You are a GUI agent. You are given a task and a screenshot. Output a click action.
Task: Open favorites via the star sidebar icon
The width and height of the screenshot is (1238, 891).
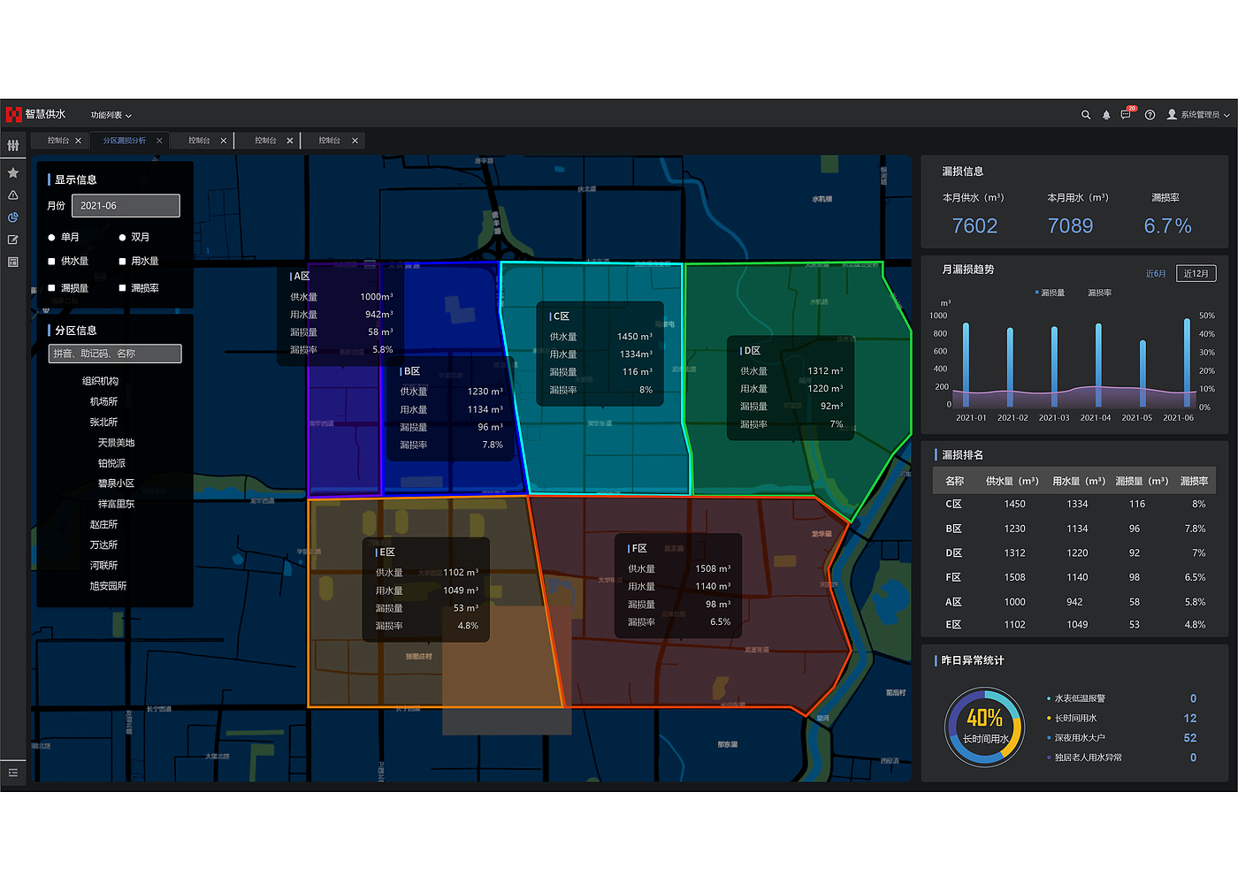point(13,173)
